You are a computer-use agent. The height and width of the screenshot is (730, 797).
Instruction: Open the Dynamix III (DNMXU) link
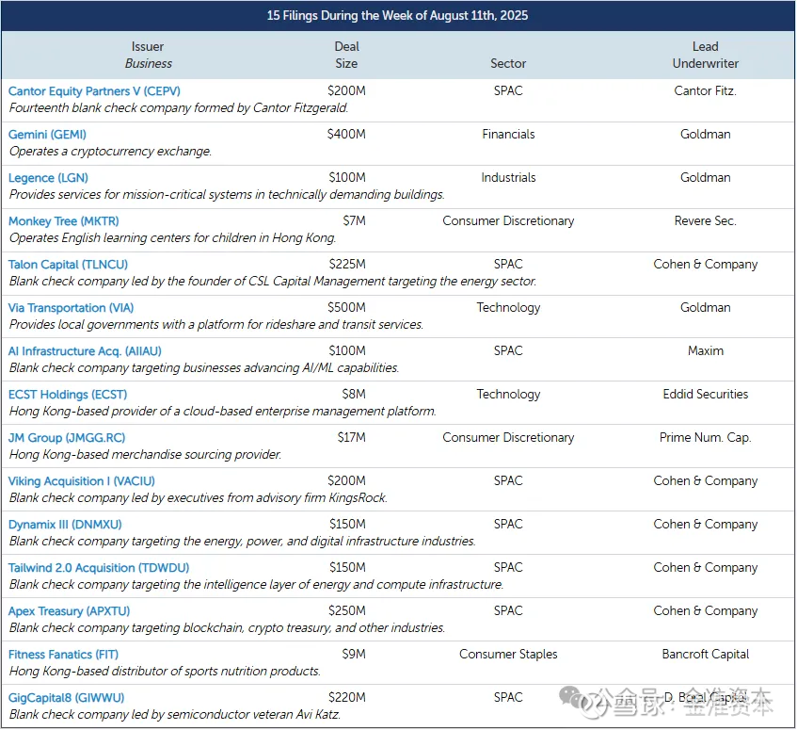click(65, 524)
